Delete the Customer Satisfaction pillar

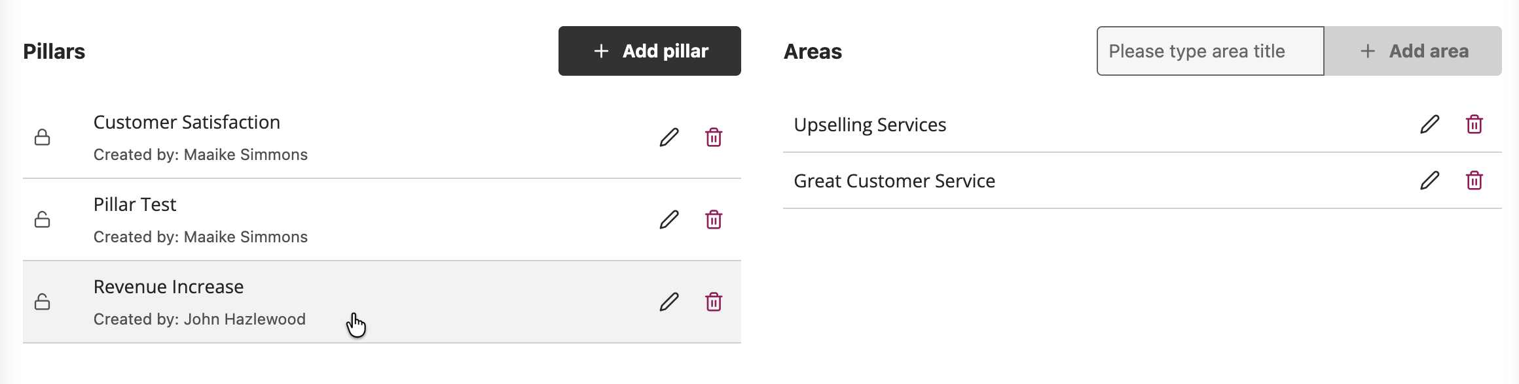click(x=714, y=137)
